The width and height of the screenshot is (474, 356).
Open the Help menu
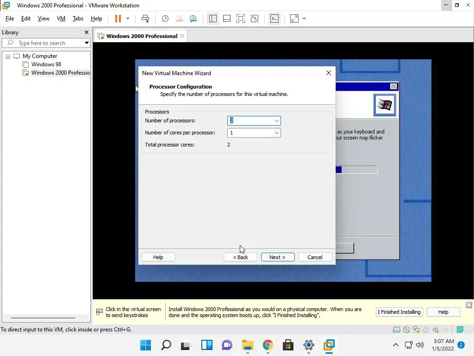pyautogui.click(x=96, y=19)
